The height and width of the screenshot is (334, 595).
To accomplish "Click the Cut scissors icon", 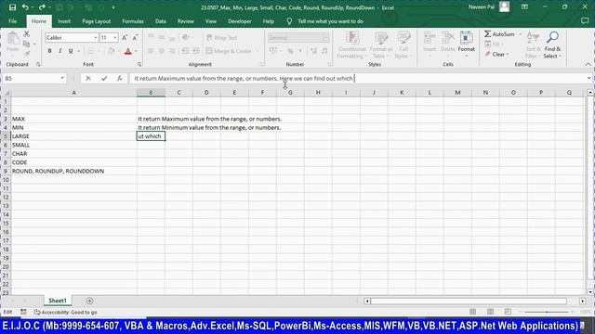I will (x=26, y=34).
